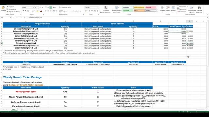Click the Increase Decimal icon
This screenshot has height=117, width=209.
pyautogui.click(x=95, y=11)
